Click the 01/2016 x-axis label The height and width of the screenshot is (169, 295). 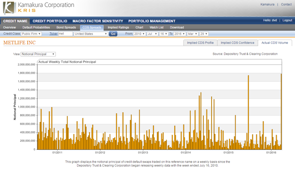coord(271,152)
